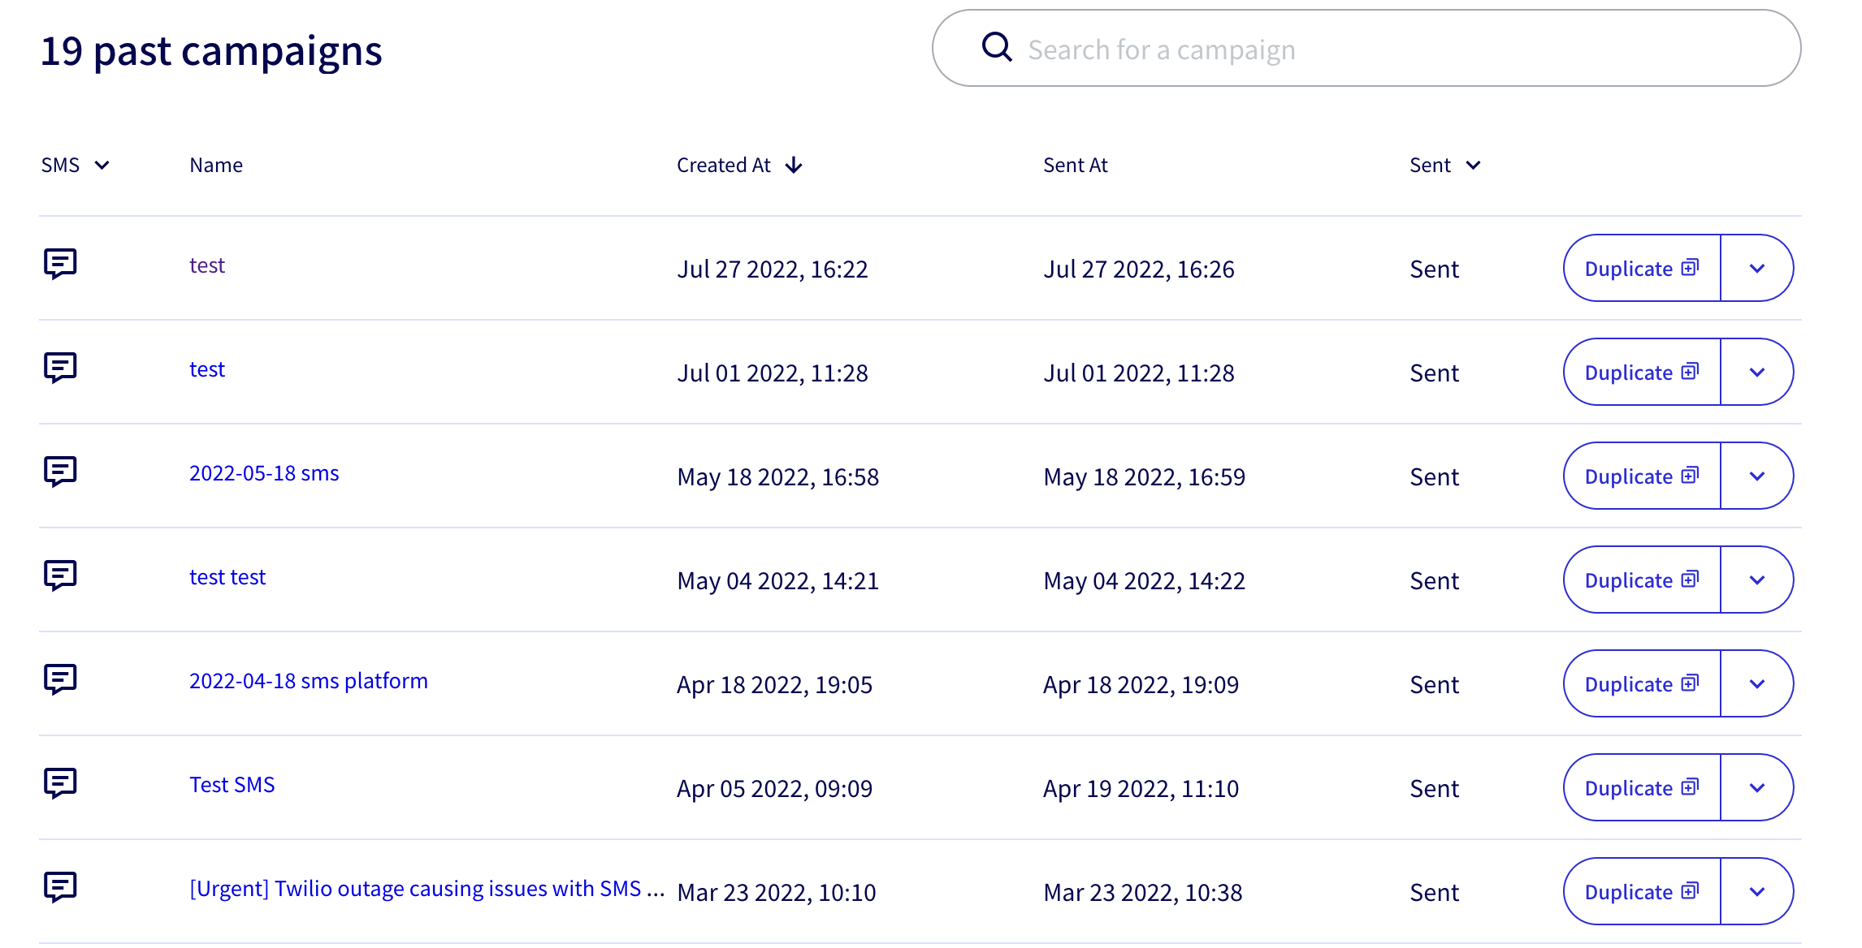The image size is (1862, 948).
Task: Expand actions chevron for Jul 27 test
Action: (x=1756, y=269)
